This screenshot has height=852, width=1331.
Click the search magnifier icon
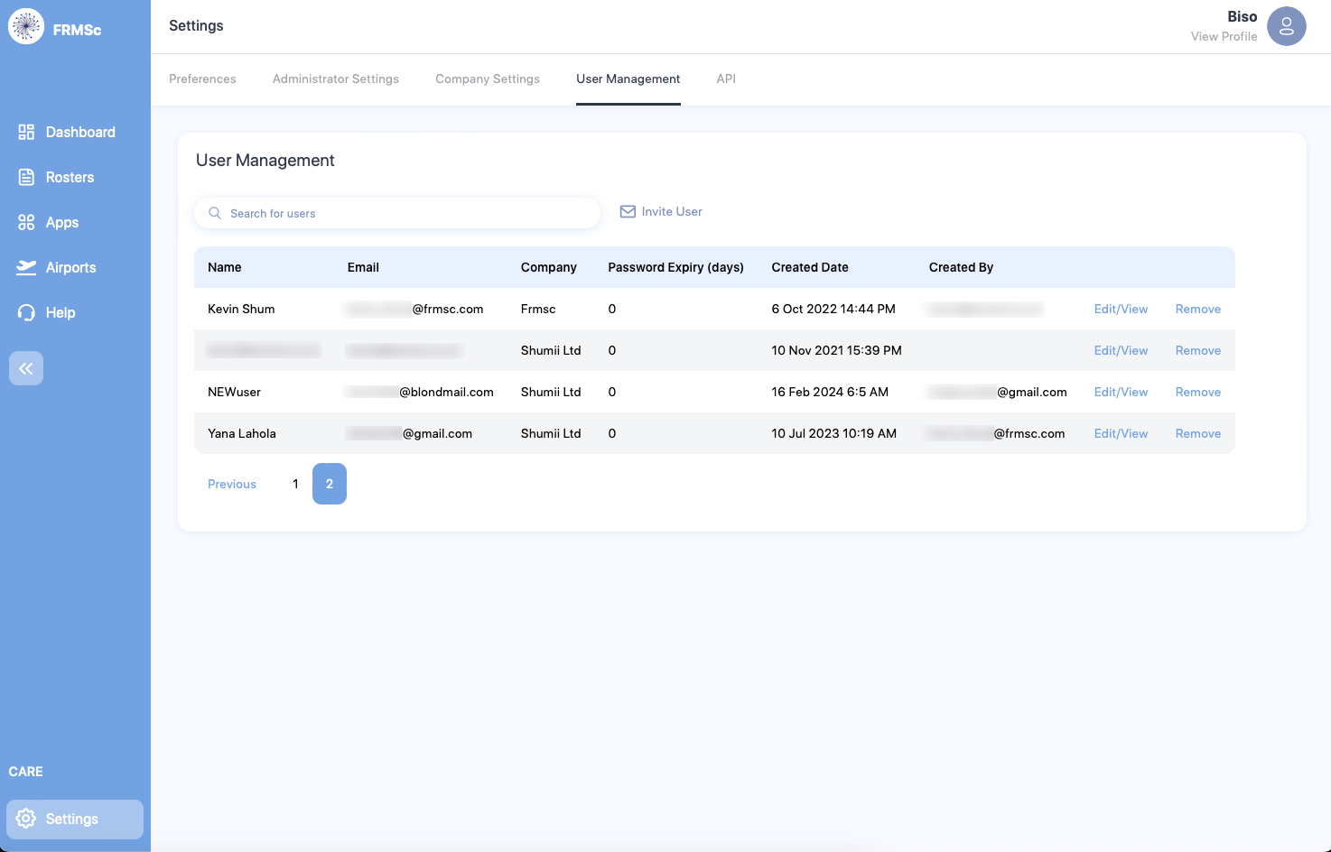[215, 213]
